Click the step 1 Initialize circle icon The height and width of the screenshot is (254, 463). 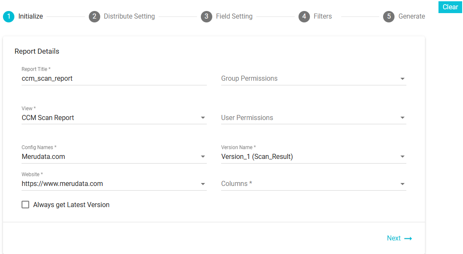click(x=8, y=16)
